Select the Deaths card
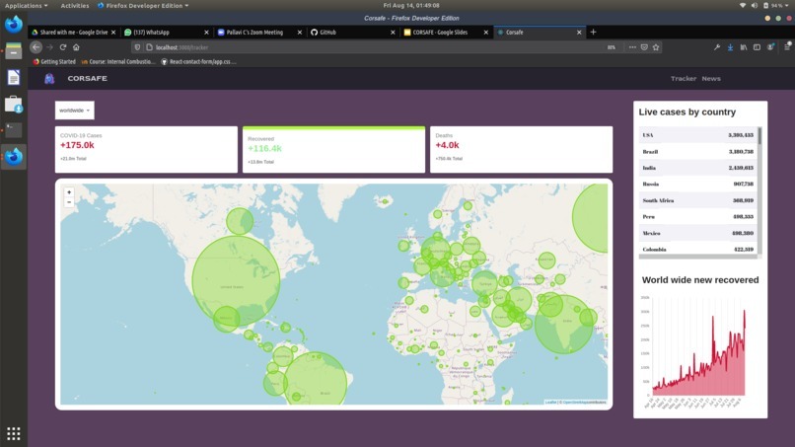Image resolution: width=795 pixels, height=447 pixels. 521,150
